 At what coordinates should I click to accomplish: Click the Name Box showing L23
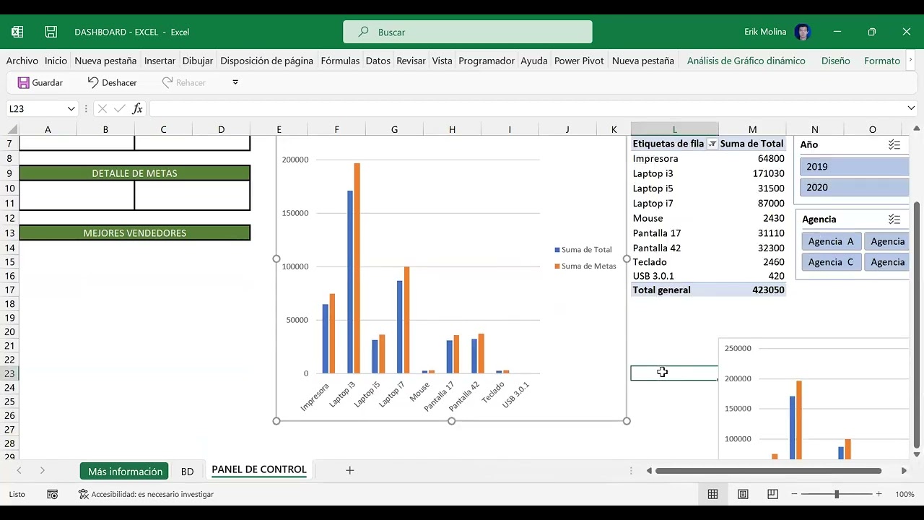[x=36, y=108]
